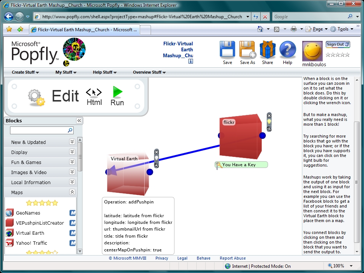The height and width of the screenshot is (273, 364).
Task: Click the flickr block output connector dot
Action: point(262,136)
